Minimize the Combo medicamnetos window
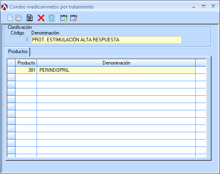 coord(194,6)
